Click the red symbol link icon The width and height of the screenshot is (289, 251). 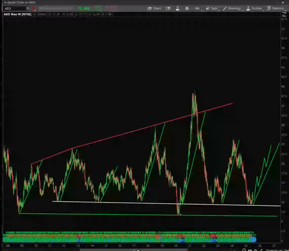coord(34,8)
